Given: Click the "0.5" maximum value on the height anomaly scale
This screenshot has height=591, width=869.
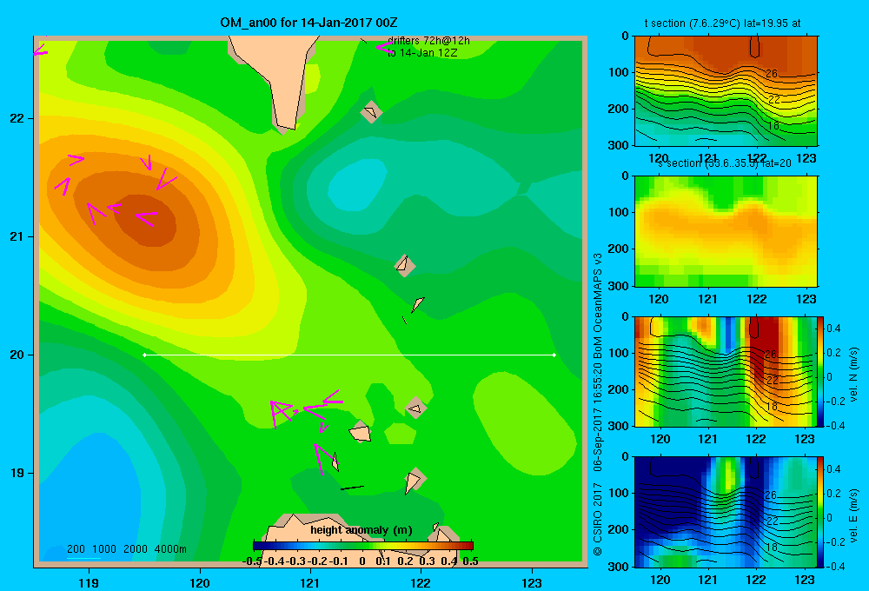Looking at the screenshot, I should click(x=470, y=561).
